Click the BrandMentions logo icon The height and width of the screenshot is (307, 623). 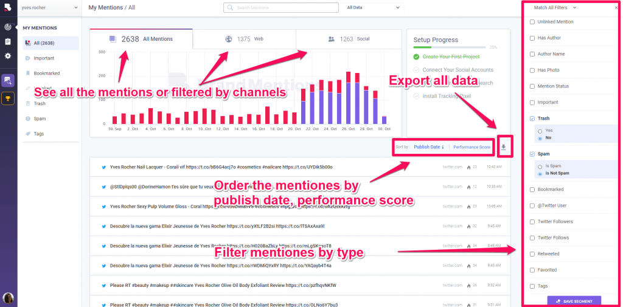(7, 8)
